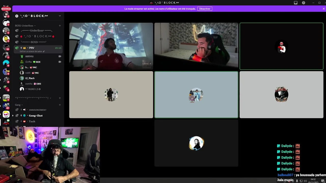This screenshot has height=183, width=326.
Task: Dismiss the streamer mode purple banner
Action: click(324, 9)
